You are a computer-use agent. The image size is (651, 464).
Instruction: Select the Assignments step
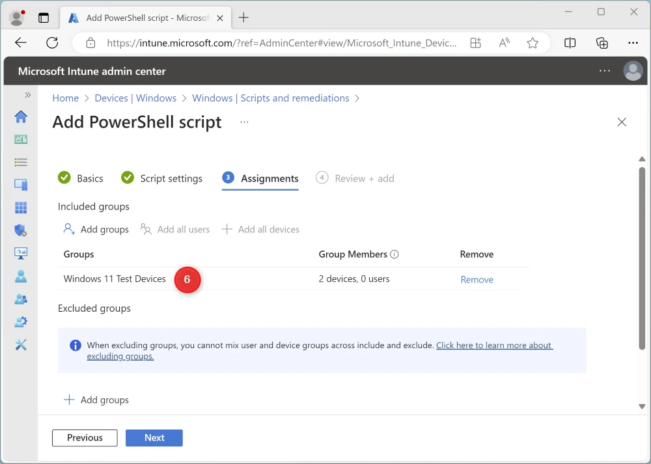(260, 178)
